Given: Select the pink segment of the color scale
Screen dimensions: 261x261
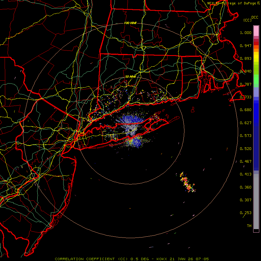Looking at the screenshot, I should (x=256, y=31).
